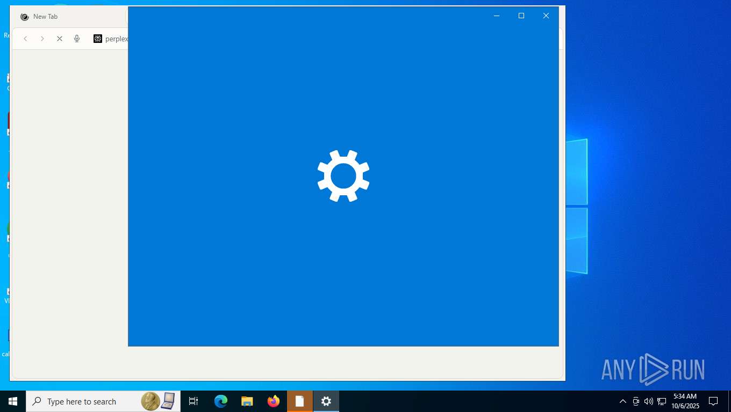Select the Settings gear taskbar button
The image size is (731, 412).
[326, 401]
